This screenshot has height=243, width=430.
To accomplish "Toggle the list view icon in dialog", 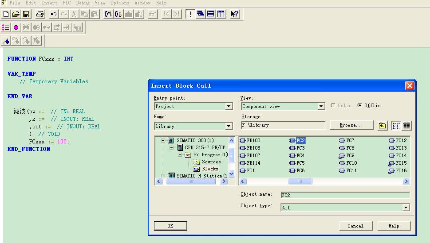I will [x=396, y=126].
